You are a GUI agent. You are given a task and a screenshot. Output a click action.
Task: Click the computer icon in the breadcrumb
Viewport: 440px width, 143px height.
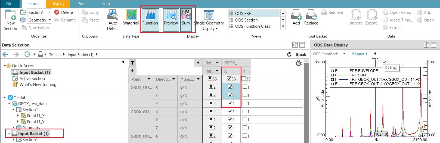click(41, 54)
